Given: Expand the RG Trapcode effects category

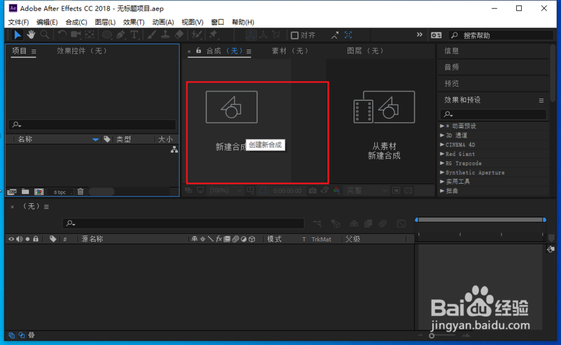Looking at the screenshot, I should pos(442,163).
